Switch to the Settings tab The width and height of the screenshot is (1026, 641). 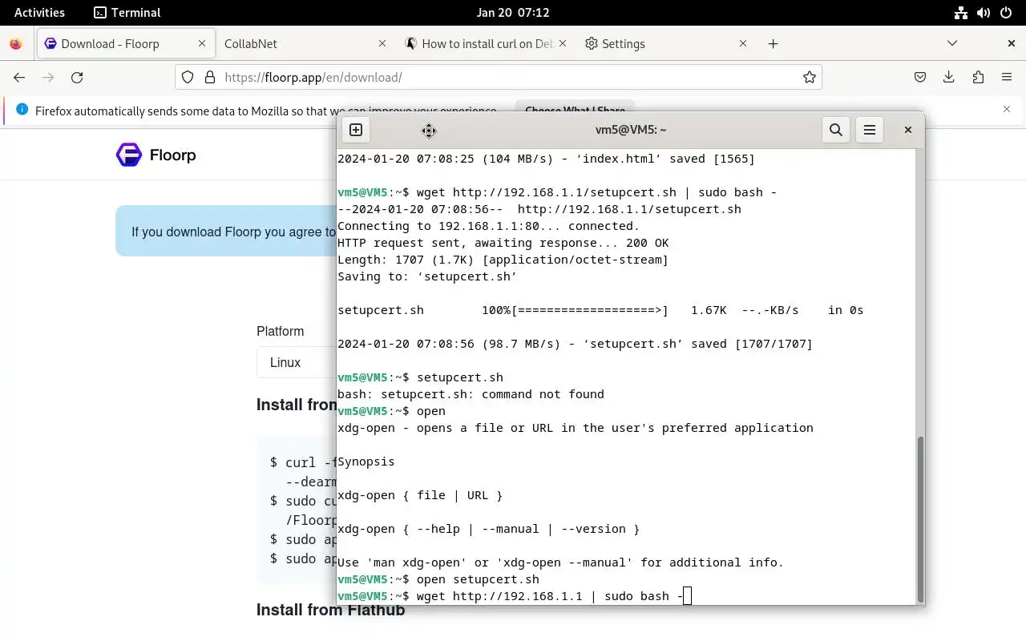(x=667, y=43)
